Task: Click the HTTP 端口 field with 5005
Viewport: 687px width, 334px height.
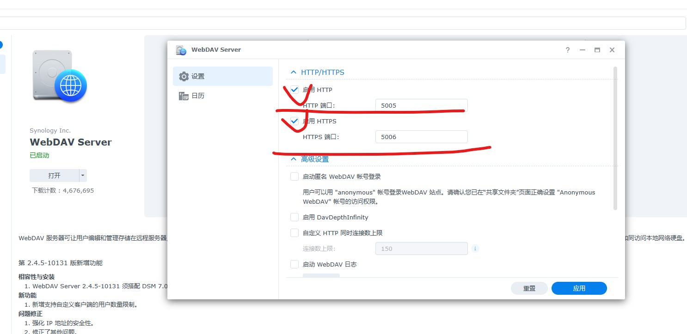Action: 422,105
